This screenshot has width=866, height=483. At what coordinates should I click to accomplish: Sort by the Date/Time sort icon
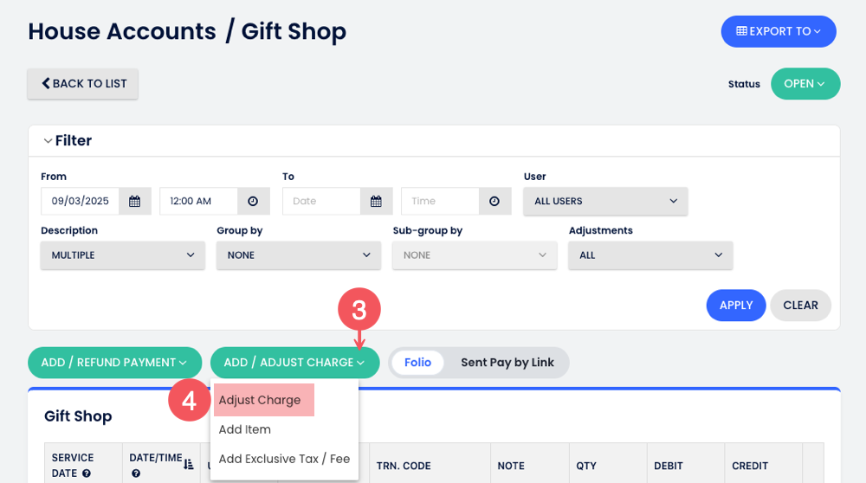click(x=189, y=465)
